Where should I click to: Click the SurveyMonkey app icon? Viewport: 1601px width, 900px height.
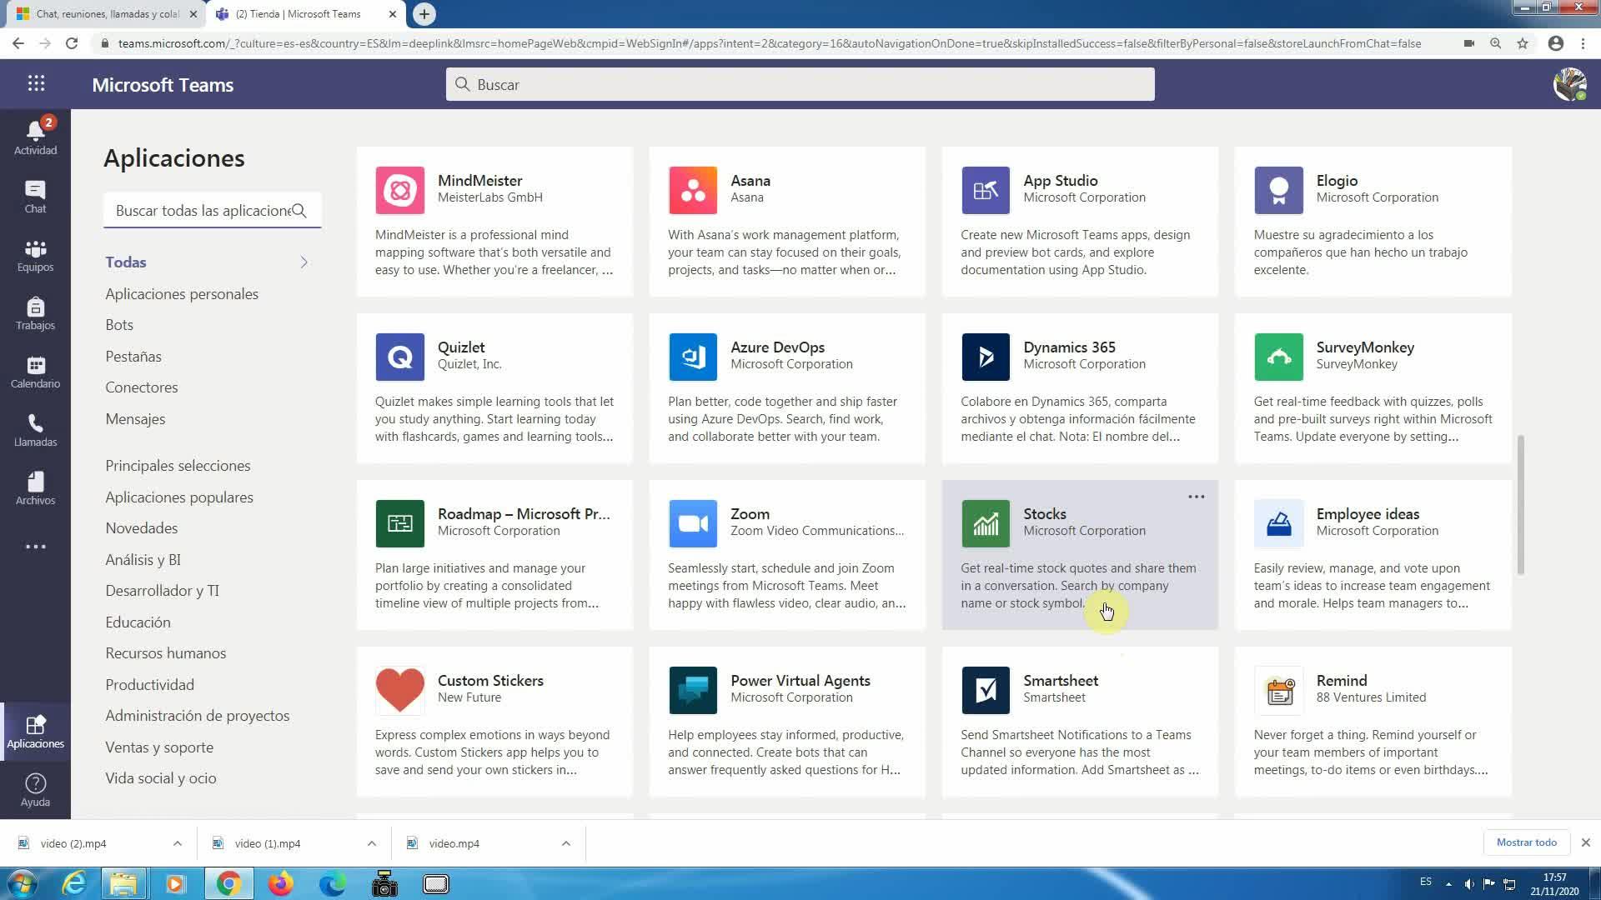point(1278,357)
